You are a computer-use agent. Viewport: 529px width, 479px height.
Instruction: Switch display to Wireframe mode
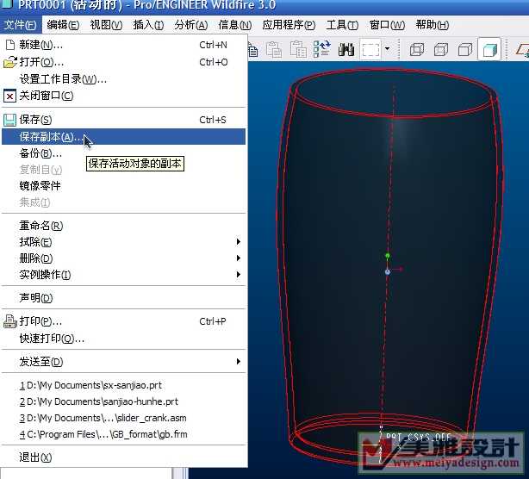pyautogui.click(x=417, y=50)
